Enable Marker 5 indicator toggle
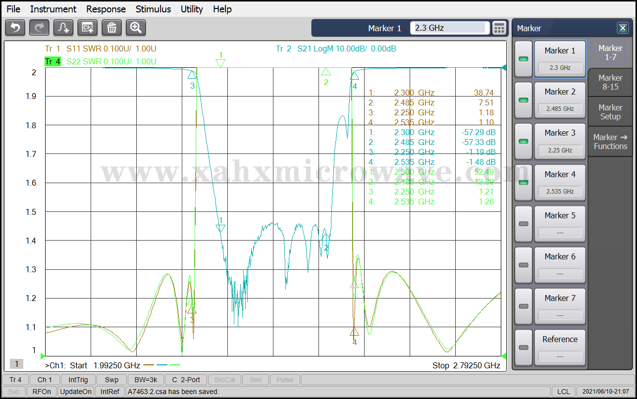637x399 pixels. click(524, 224)
